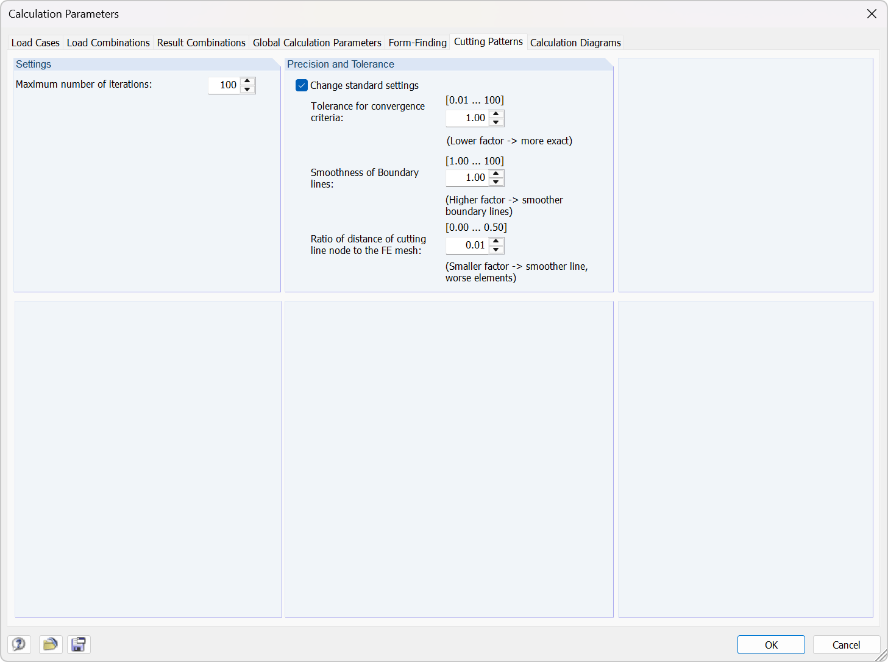Screen dimensions: 888x662
Task: Increase Maximum number of iterations
Action: (x=247, y=82)
